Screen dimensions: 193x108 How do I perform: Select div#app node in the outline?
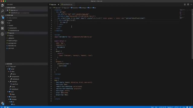[14, 99]
